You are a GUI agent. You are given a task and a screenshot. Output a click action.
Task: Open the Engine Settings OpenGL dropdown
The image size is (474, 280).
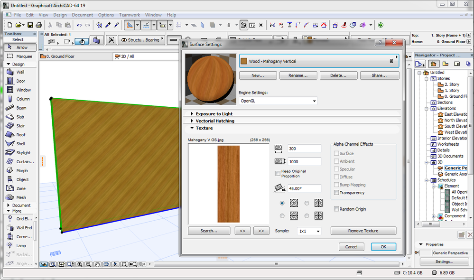point(278,101)
